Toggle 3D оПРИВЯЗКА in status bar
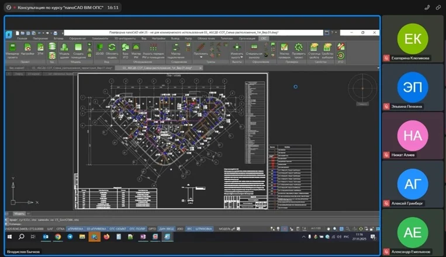Viewport: 446px width, 257px height. (x=96, y=228)
